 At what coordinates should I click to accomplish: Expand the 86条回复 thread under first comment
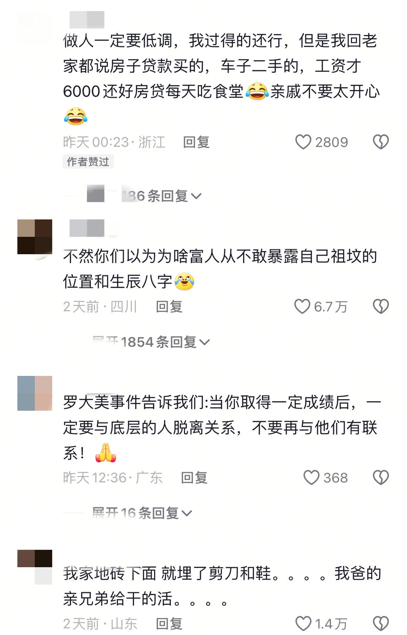[x=162, y=196]
